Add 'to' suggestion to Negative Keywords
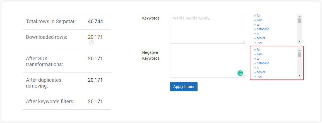Viewport: 322px width, 123px height. (256, 59)
